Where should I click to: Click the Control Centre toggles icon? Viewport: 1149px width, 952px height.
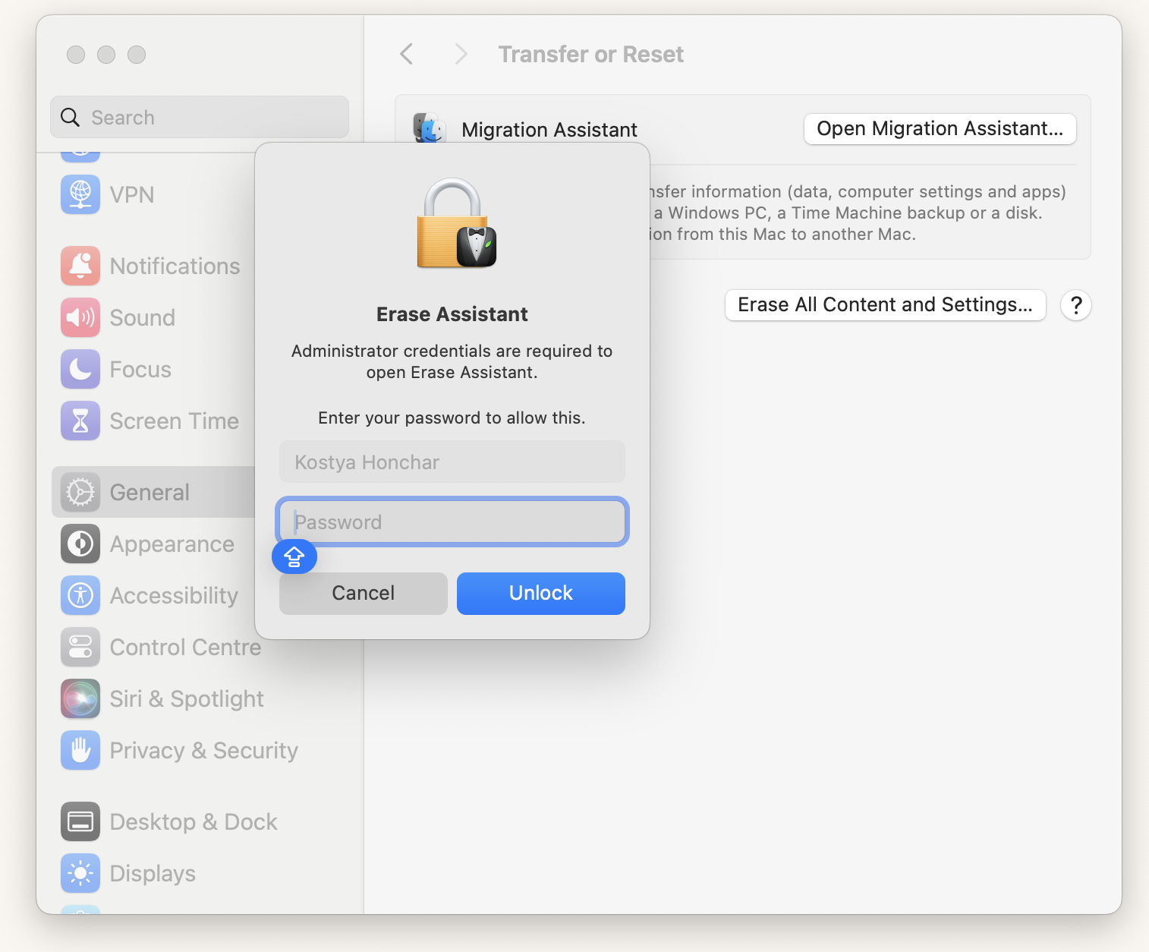pyautogui.click(x=80, y=647)
